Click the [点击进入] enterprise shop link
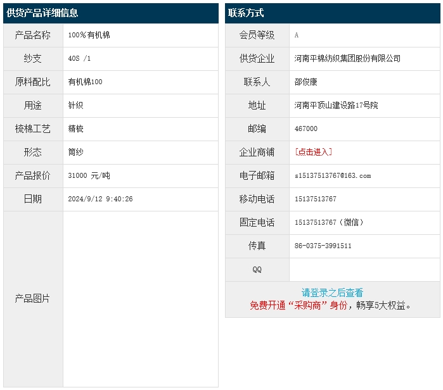Viewport: 443px width, 390px height. point(314,152)
